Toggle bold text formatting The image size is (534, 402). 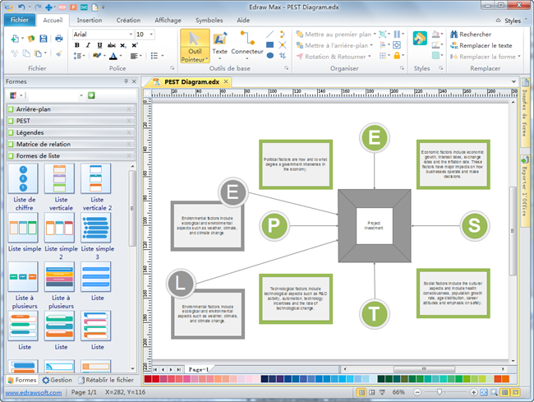[x=76, y=45]
